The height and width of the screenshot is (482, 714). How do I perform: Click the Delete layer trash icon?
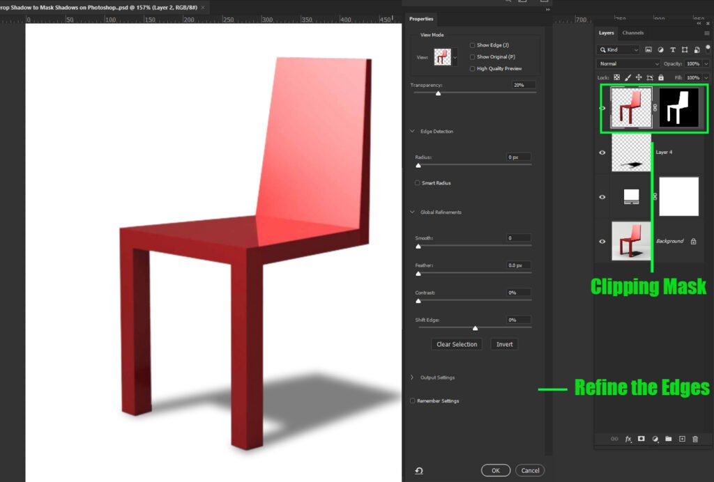[695, 439]
